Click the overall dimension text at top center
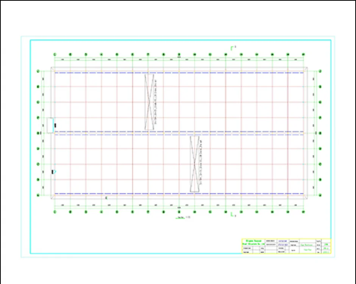 (179, 57)
